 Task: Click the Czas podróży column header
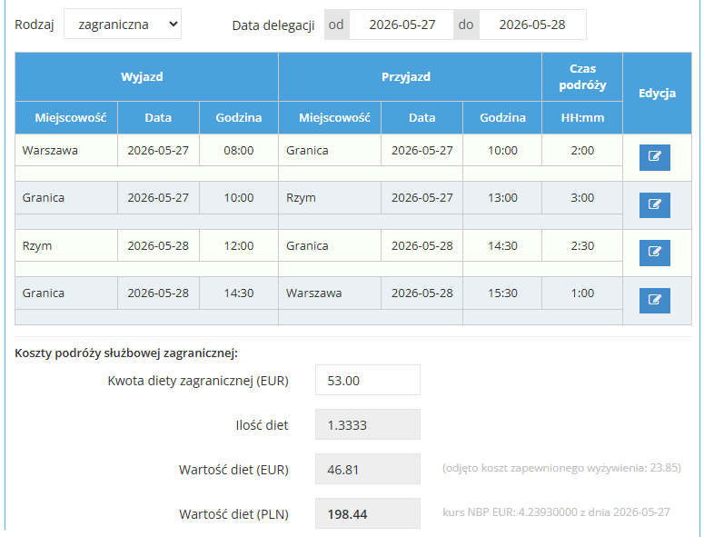coord(582,76)
